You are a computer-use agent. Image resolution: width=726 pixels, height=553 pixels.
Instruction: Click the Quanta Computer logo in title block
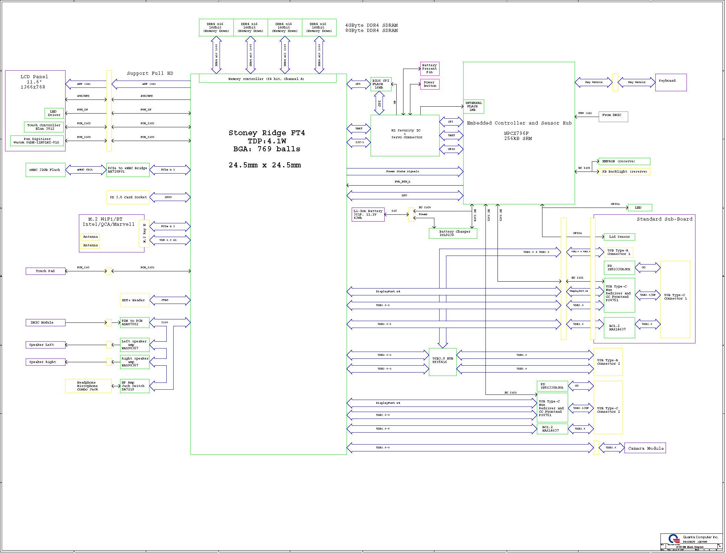674,539
